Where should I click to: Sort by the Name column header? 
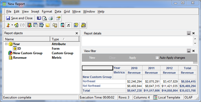(27, 39)
